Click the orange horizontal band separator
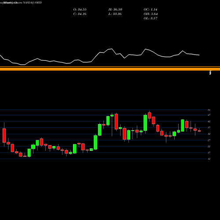This screenshot has width=220, height=220. coord(110,69)
